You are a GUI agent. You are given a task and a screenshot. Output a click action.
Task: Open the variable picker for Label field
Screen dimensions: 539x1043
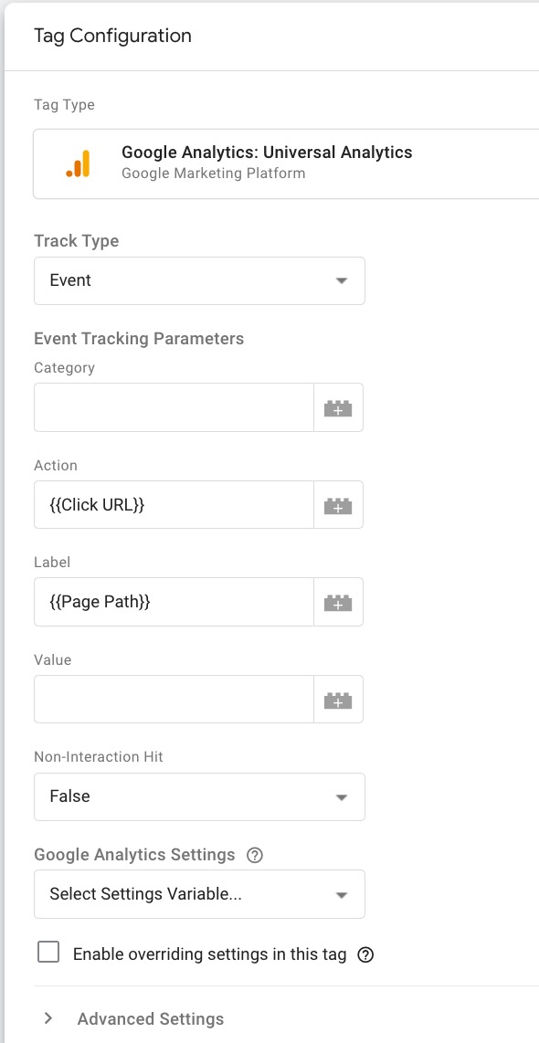tap(338, 602)
